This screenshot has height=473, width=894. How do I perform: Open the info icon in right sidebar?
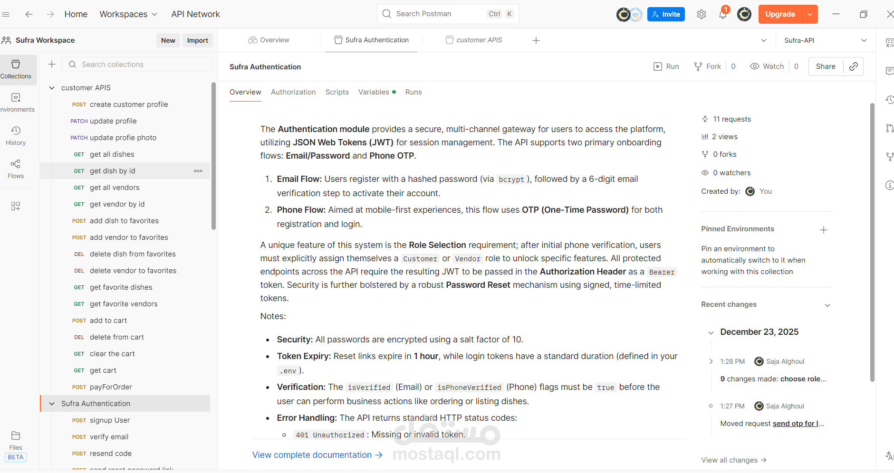[x=890, y=185]
